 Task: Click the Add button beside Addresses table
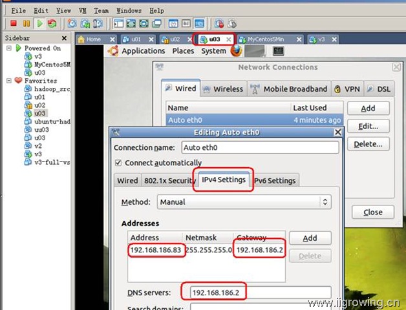coord(310,238)
